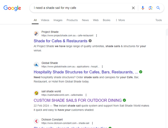168x128 pixels.
Task: Clear the search query with X
Action: (133, 8)
